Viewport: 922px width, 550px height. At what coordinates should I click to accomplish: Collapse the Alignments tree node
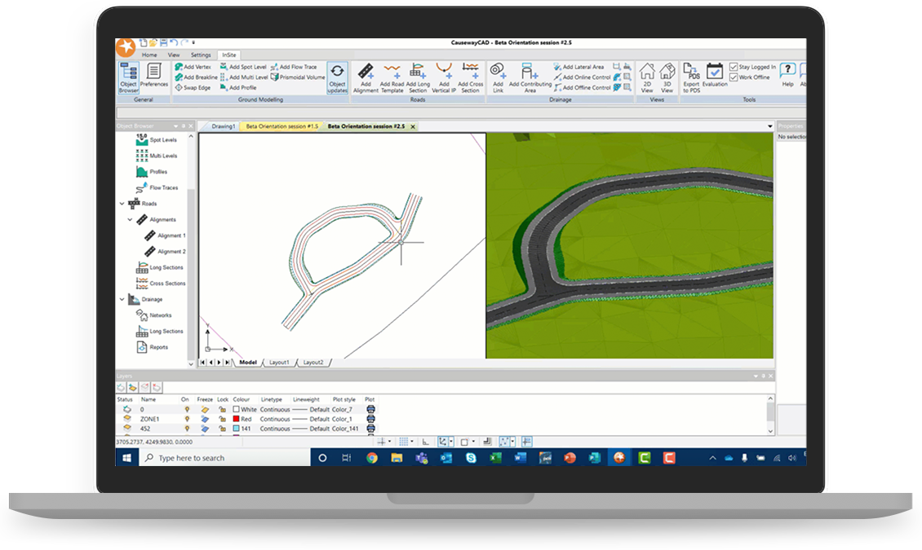[131, 219]
